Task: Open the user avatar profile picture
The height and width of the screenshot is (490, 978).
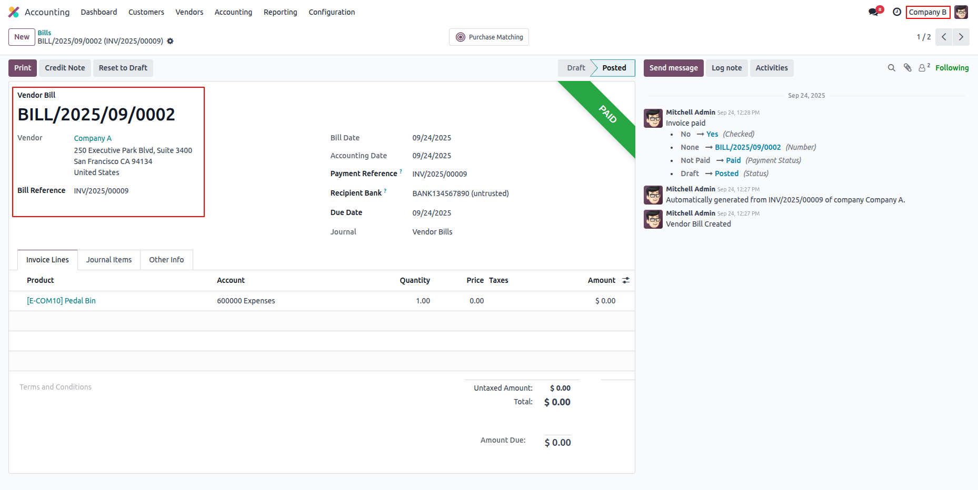Action: 961,12
